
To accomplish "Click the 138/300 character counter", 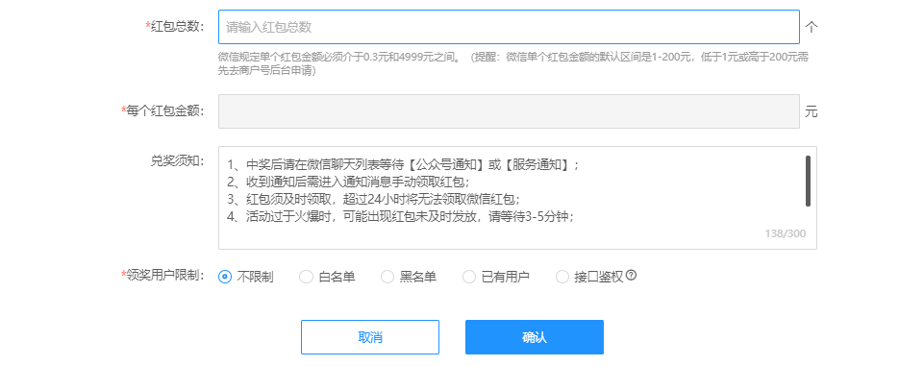I will pos(785,233).
